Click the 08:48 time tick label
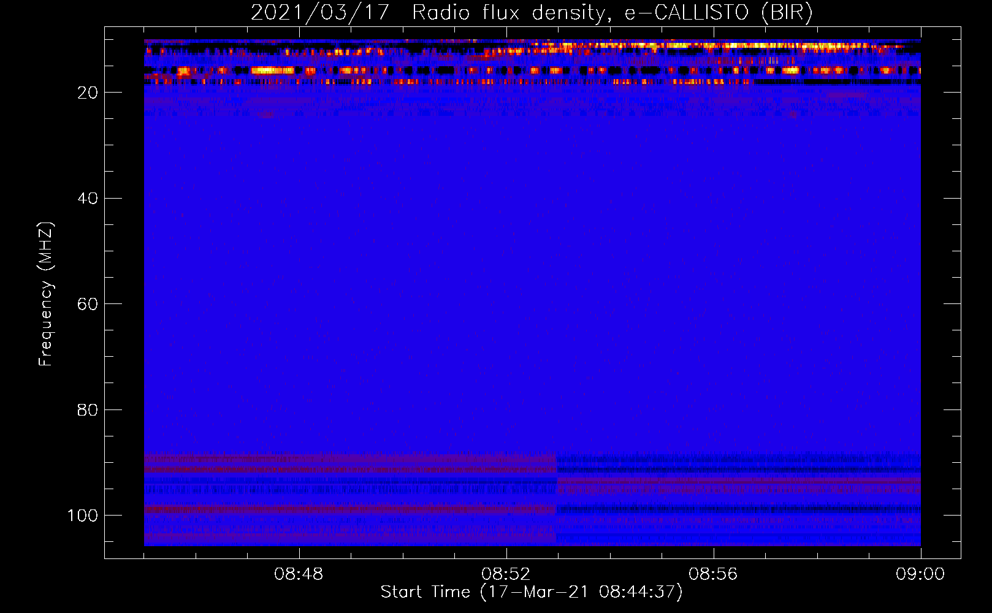The image size is (992, 613). tap(299, 574)
